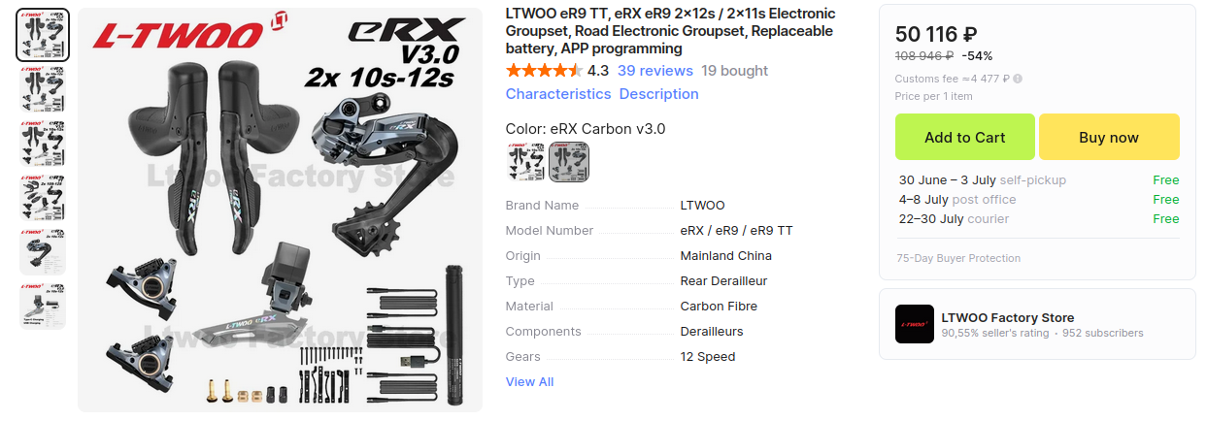Click the 75-Day Buyer Protection text
The width and height of the screenshot is (1207, 421).
pos(958,259)
